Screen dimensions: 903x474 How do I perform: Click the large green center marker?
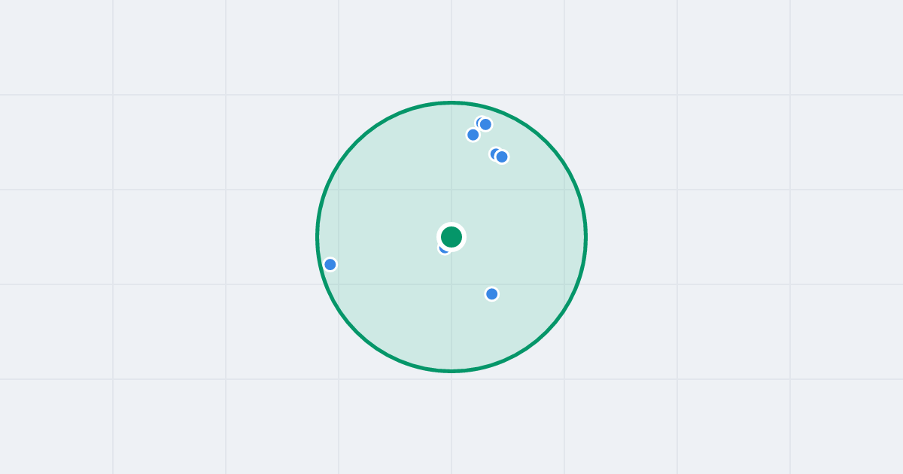451,237
